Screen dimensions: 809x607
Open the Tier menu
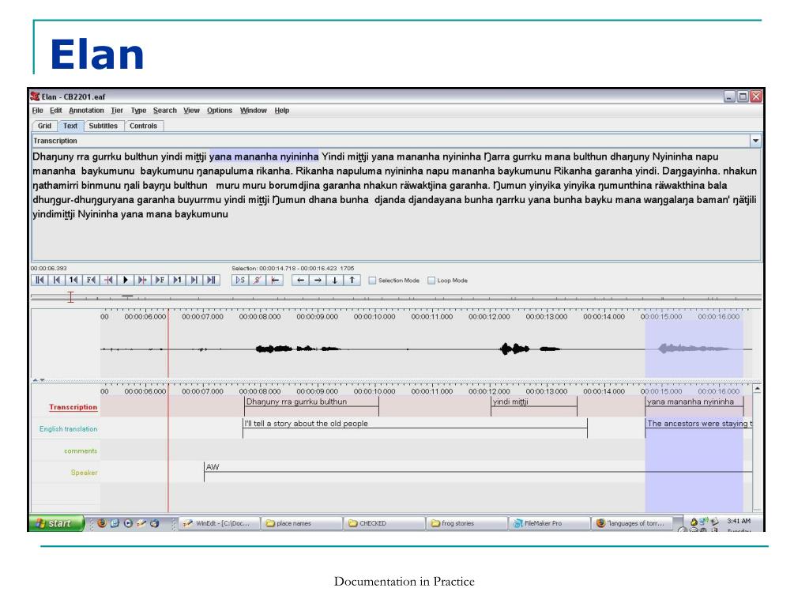(117, 111)
